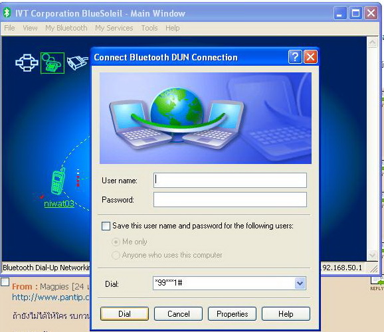
Task: Maximize the BlueSoleil Main Window
Action: click(355, 13)
